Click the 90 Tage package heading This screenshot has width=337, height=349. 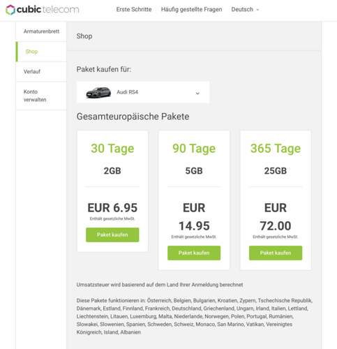point(194,149)
